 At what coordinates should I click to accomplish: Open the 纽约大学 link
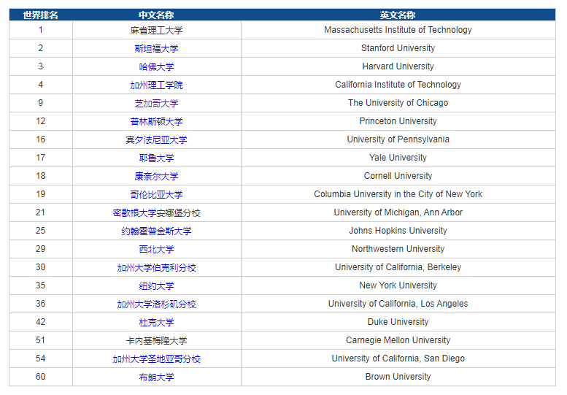click(x=156, y=285)
